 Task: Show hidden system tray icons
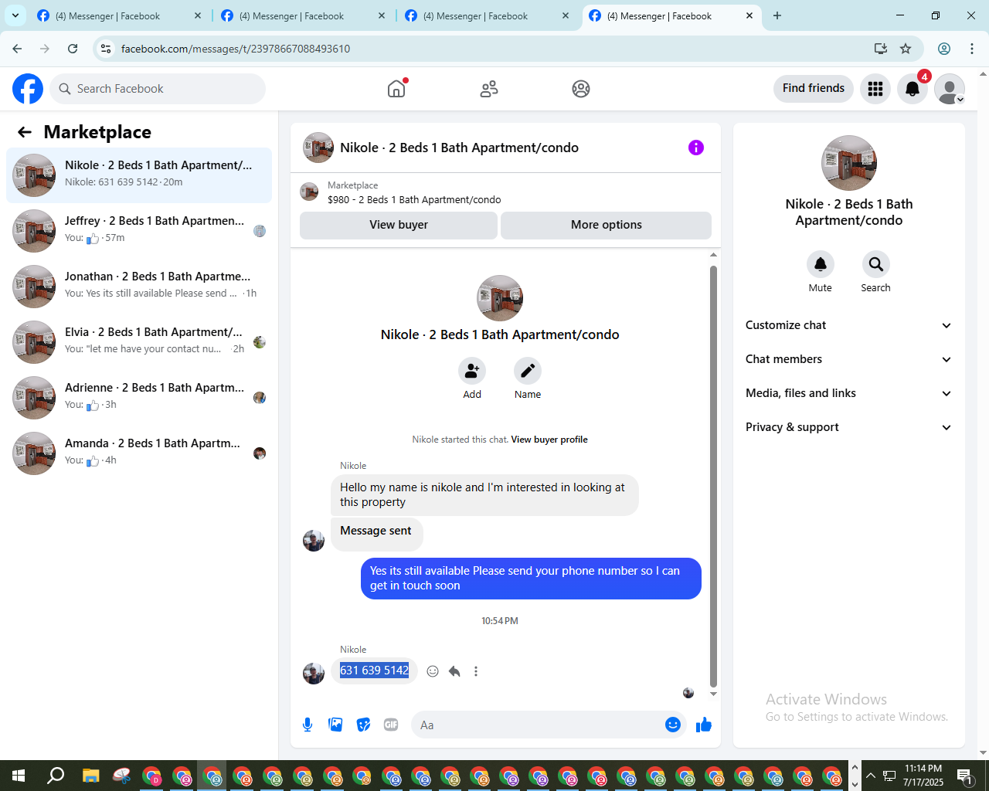tap(871, 776)
